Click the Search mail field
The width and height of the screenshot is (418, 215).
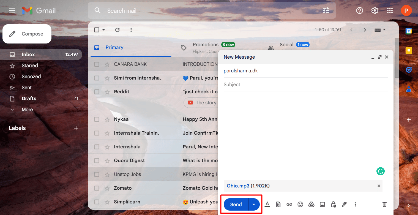click(x=212, y=11)
